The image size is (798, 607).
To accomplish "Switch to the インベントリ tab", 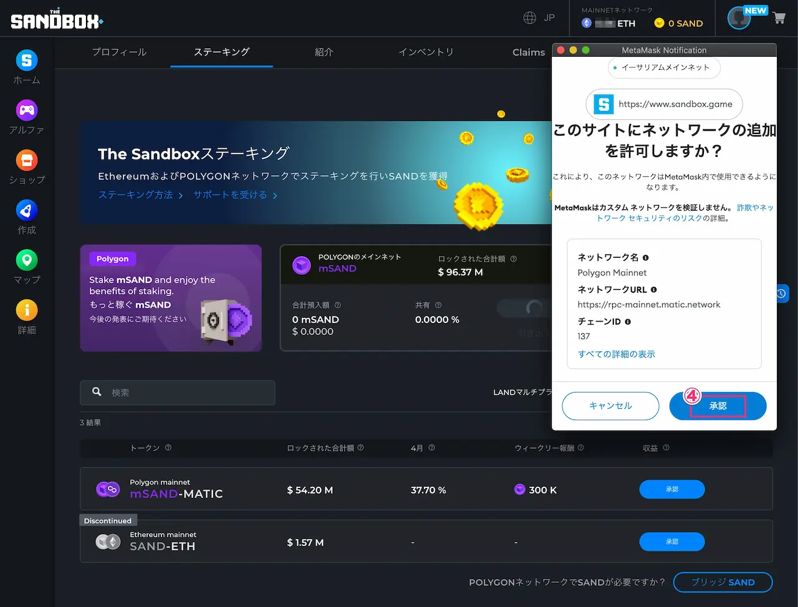I will [x=426, y=52].
